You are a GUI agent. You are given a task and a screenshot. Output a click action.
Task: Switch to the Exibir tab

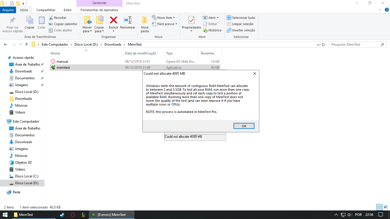click(68, 10)
